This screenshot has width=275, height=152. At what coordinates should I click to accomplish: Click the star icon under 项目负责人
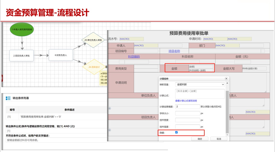[110, 130]
